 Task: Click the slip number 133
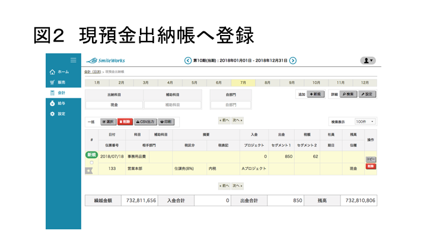pyautogui.click(x=112, y=169)
